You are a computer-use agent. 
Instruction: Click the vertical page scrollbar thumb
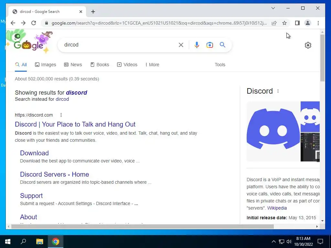click(322, 58)
